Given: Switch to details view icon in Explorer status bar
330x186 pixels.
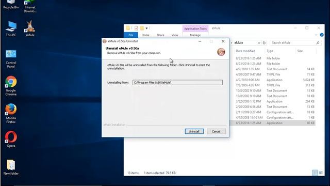Looking at the screenshot, I should coord(315,173).
